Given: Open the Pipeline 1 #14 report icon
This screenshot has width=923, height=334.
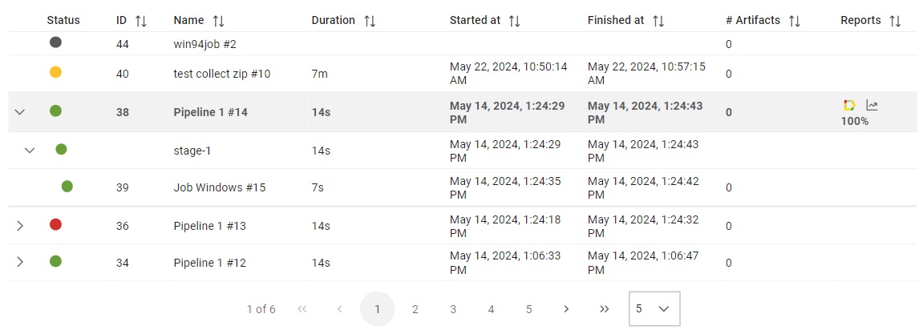Looking at the screenshot, I should point(849,105).
